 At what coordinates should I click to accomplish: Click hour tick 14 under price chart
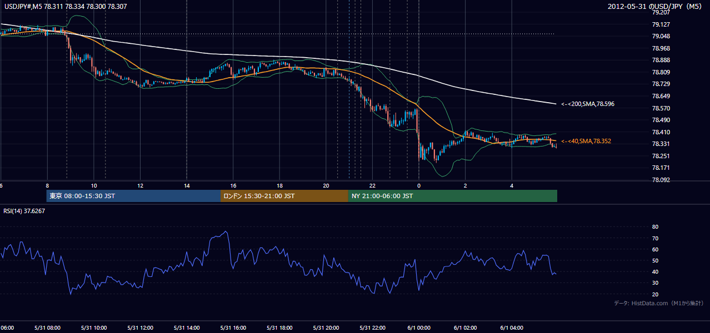[x=187, y=186]
